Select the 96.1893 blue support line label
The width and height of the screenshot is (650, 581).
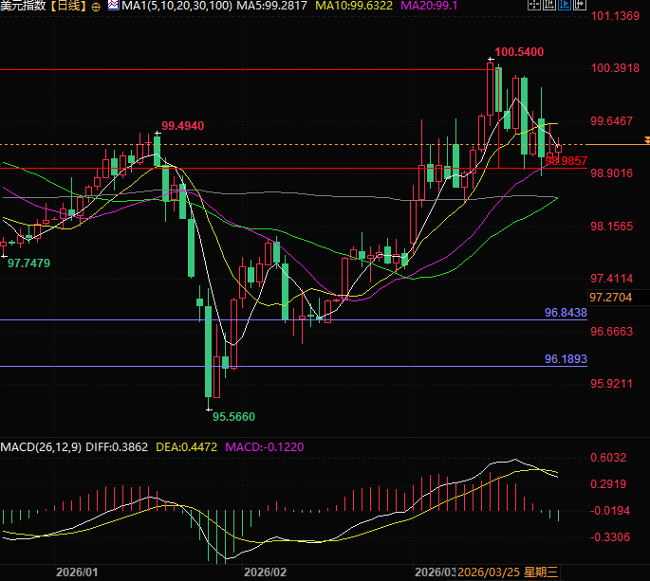pyautogui.click(x=566, y=359)
